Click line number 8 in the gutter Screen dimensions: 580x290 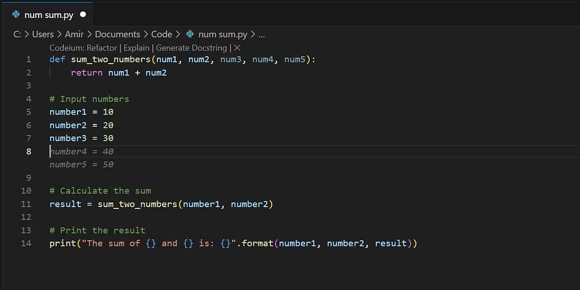[29, 151]
